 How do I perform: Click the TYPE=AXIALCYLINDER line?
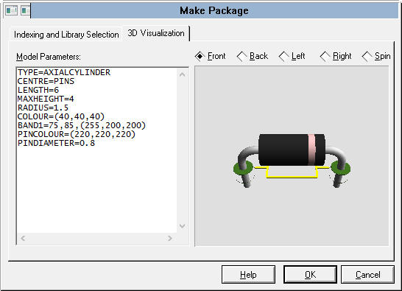(x=64, y=72)
